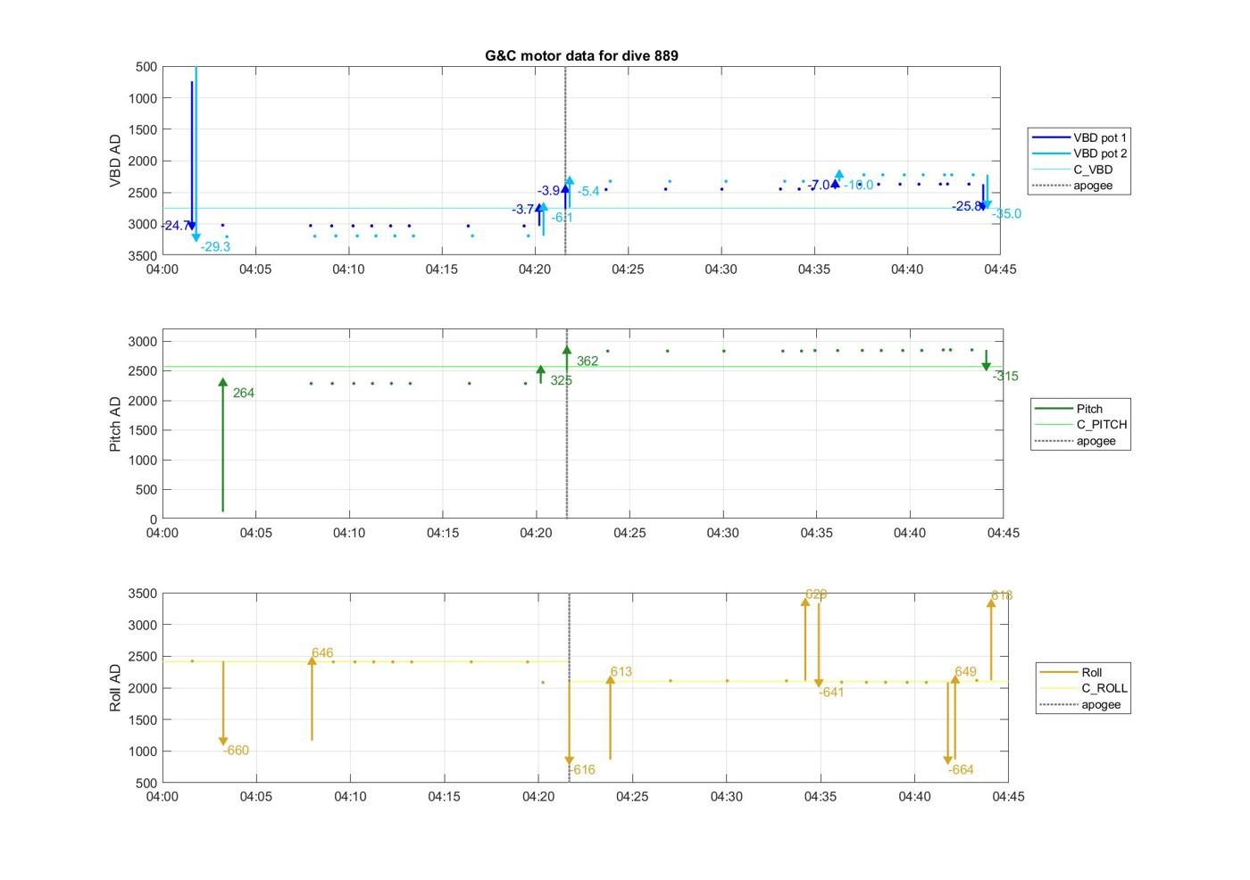Click the gold line sample beside "Roll"
The width and height of the screenshot is (1250, 880).
pyautogui.click(x=1059, y=672)
